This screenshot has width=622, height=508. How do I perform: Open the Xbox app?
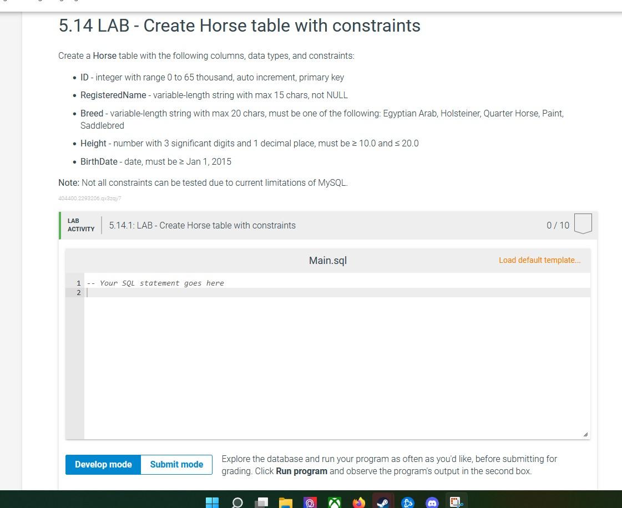[x=334, y=502]
